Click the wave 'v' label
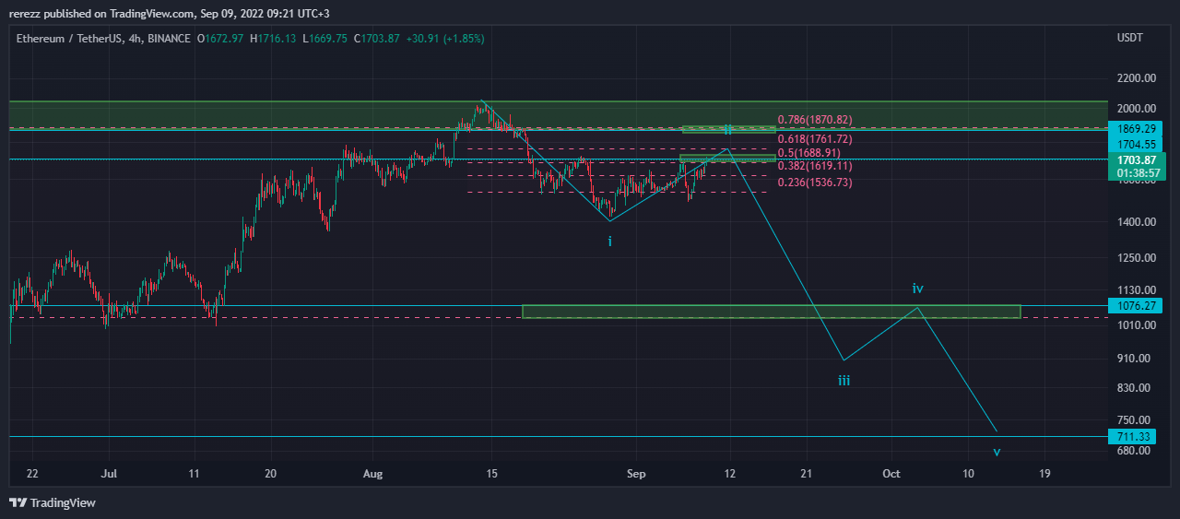1180x519 pixels. pyautogui.click(x=997, y=452)
